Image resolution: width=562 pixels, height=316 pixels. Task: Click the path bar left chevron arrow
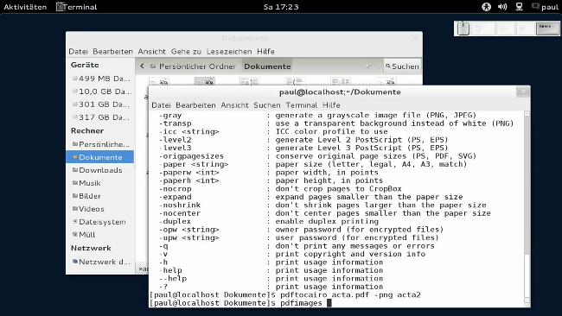pos(143,66)
